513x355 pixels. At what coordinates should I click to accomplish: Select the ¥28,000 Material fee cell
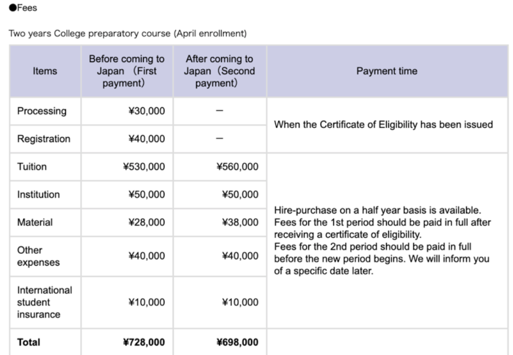coord(147,222)
